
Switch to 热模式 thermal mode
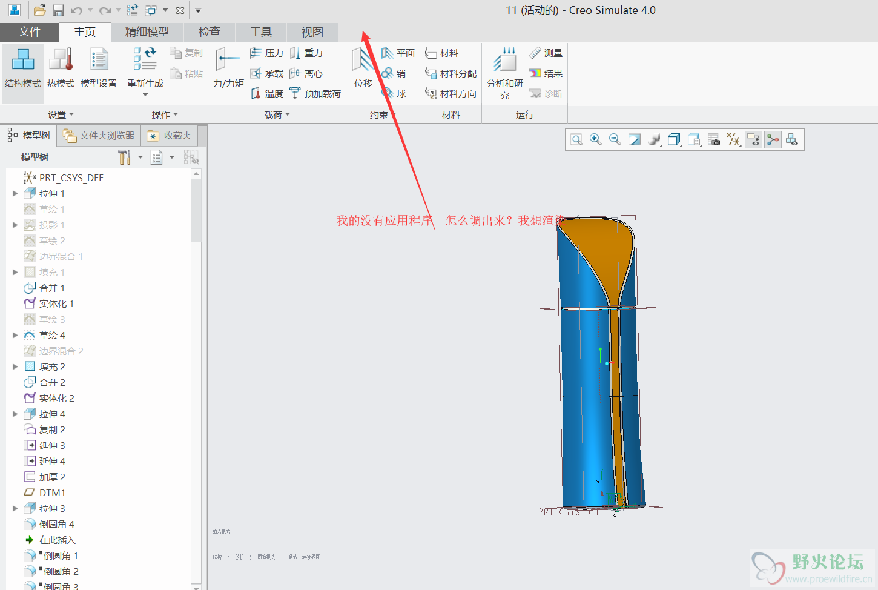61,68
